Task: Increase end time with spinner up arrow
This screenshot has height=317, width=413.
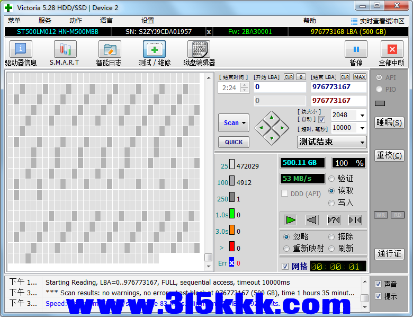Action: coord(245,85)
